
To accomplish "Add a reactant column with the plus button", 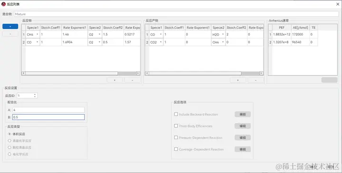I will [x=115, y=80].
